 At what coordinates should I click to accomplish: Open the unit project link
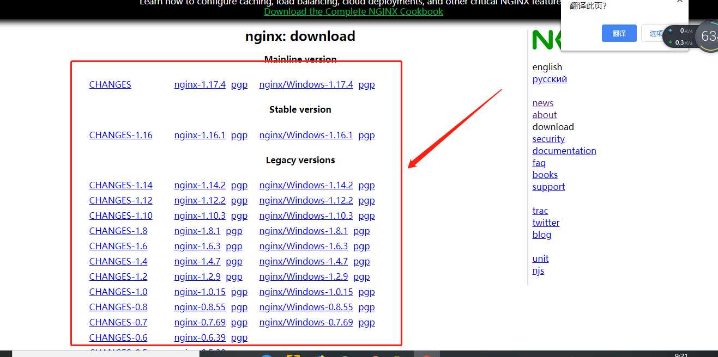540,258
